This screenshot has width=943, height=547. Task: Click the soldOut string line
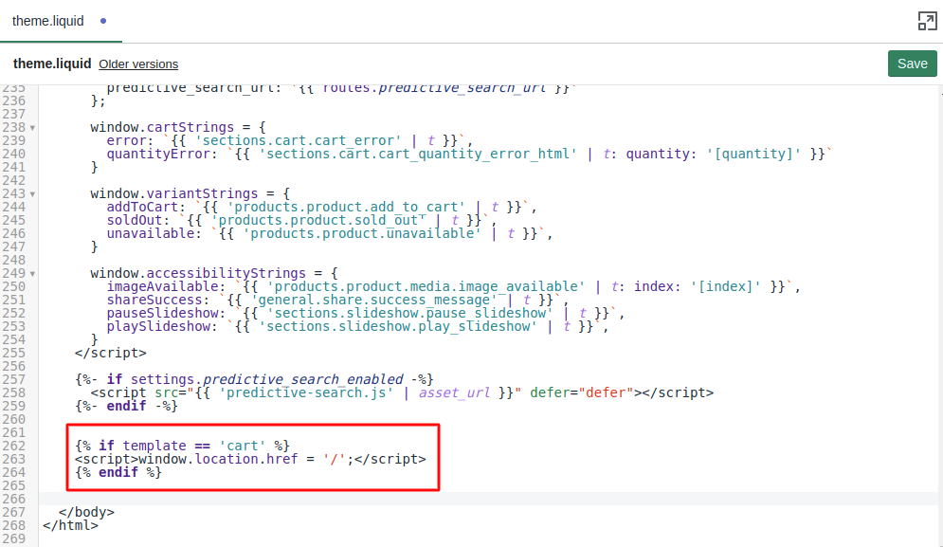(302, 220)
